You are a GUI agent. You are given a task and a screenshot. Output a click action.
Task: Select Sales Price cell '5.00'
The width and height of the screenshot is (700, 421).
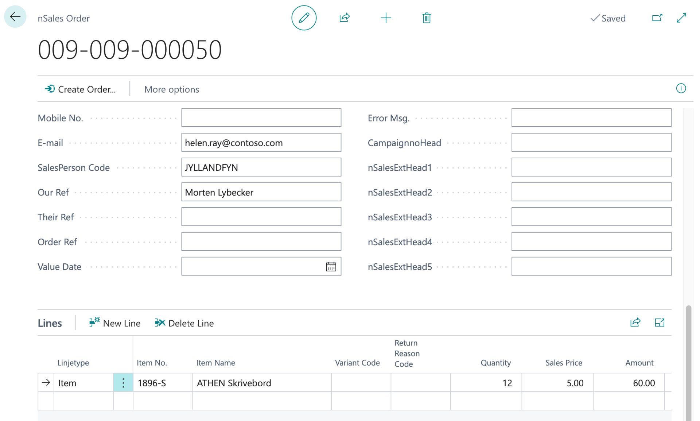(x=557, y=383)
